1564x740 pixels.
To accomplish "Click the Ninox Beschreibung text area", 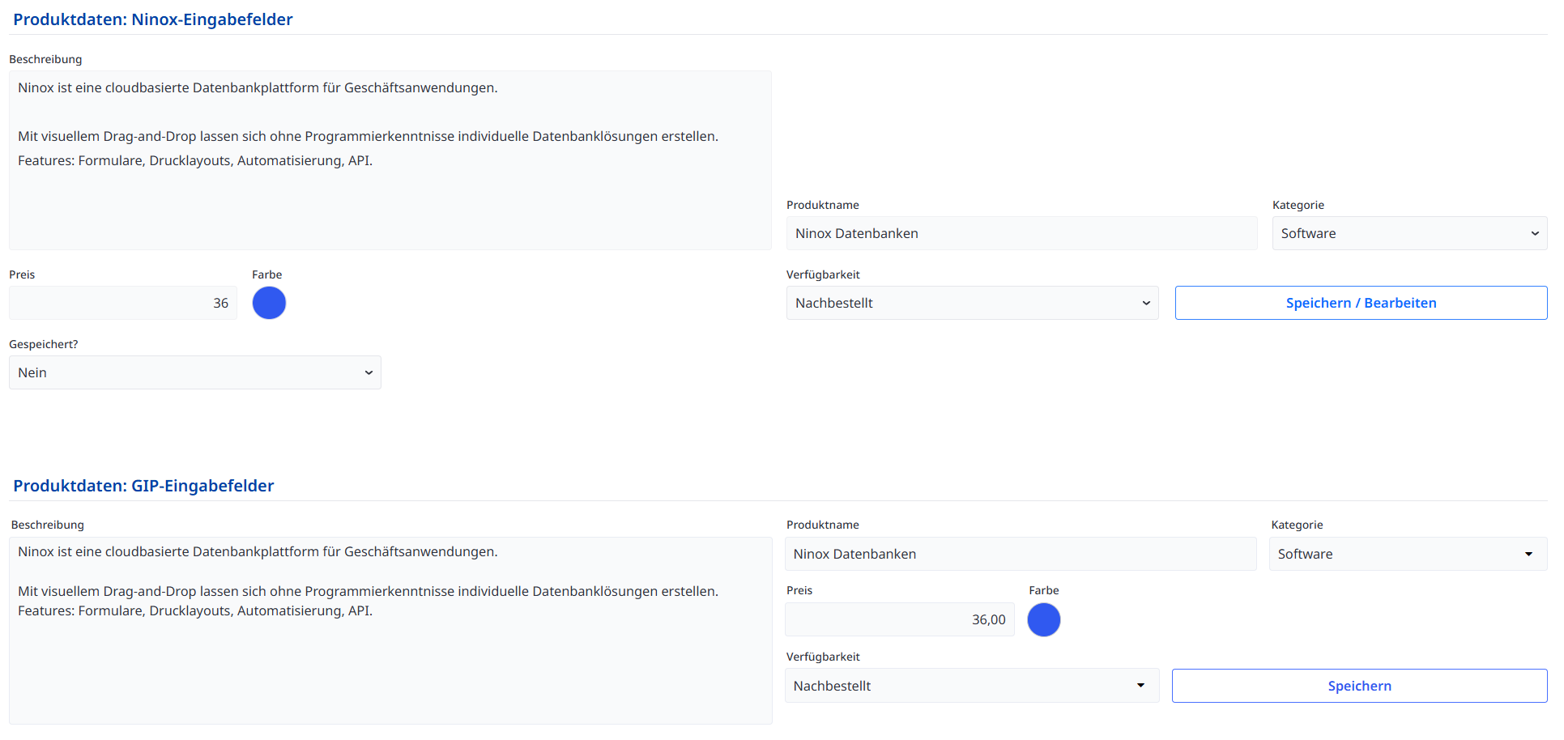I will 390,160.
